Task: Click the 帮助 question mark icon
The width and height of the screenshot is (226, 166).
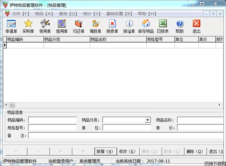Action: point(179,26)
